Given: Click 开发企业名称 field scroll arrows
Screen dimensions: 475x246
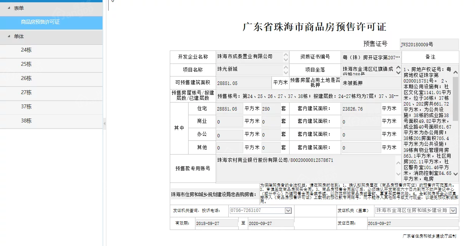Looking at the screenshot, I should click(286, 57).
